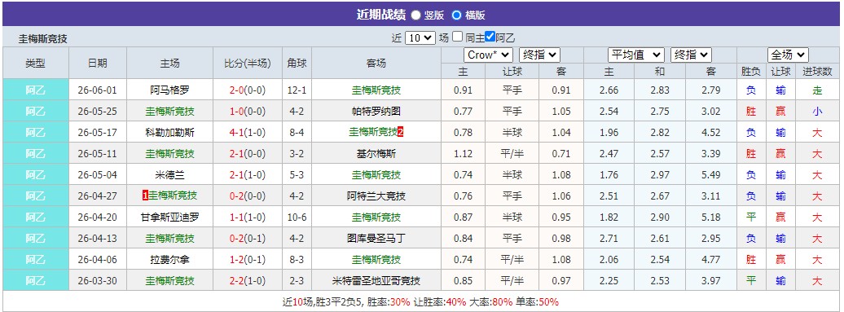Open the 1-1(1-0) score on 26-04-20
The image size is (844, 312).
pyautogui.click(x=248, y=218)
